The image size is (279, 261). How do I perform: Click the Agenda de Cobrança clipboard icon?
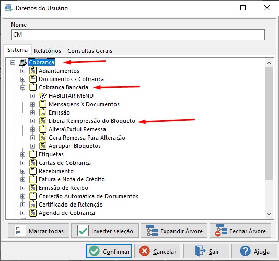(x=33, y=213)
